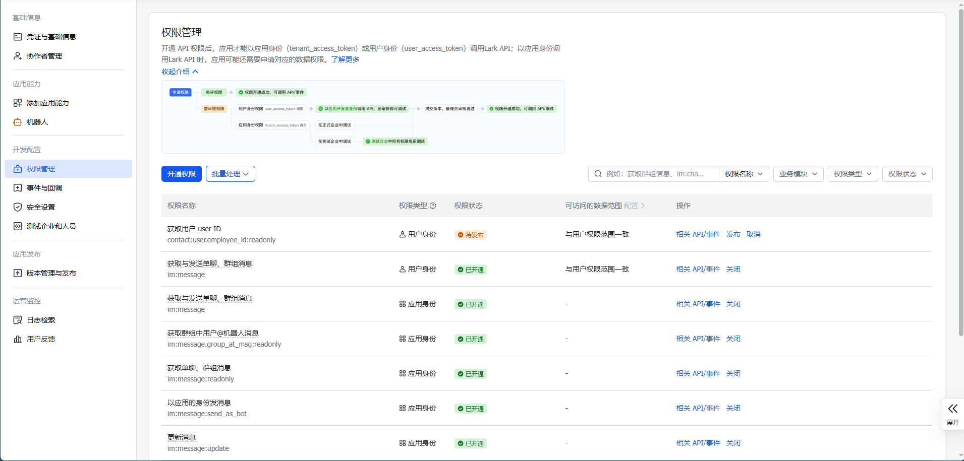Viewport: 964px width, 461px height.
Task: Click 应用身份 icon in im:message:readonly row
Action: click(403, 373)
